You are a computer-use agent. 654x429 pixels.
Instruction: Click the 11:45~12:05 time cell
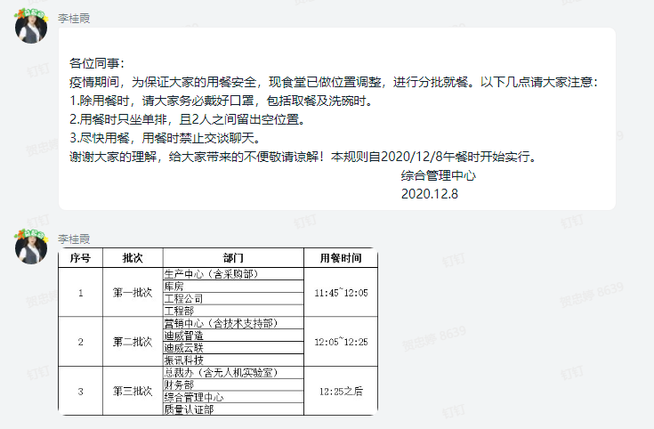pos(341,292)
